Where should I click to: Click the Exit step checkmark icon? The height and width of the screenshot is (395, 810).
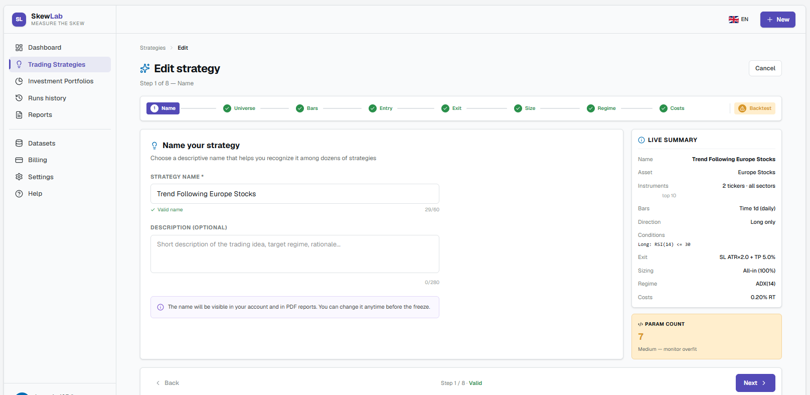pyautogui.click(x=445, y=108)
